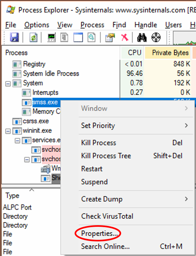Sort by Type column header arrow
The height and width of the screenshot is (256, 196).
32,190
